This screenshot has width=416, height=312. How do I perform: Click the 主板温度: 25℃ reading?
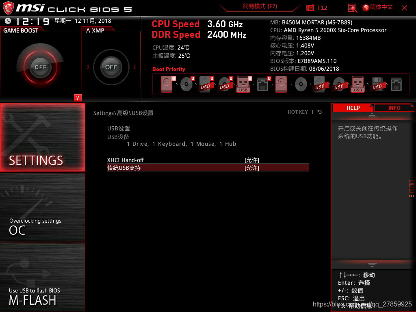(171, 56)
